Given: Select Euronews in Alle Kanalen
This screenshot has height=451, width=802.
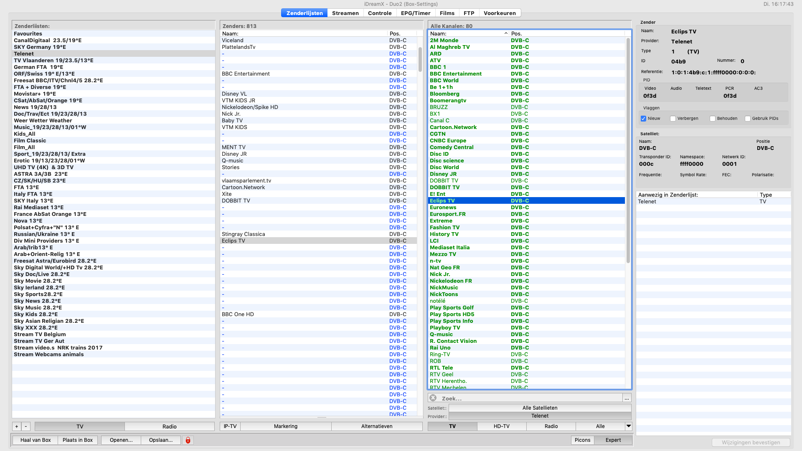Looking at the screenshot, I should point(527,208).
